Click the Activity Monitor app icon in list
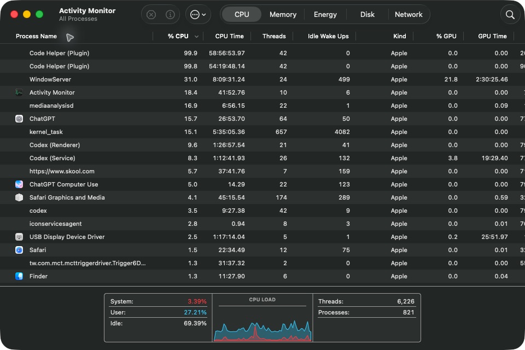Screen dimensions: 525x350 coord(19,92)
